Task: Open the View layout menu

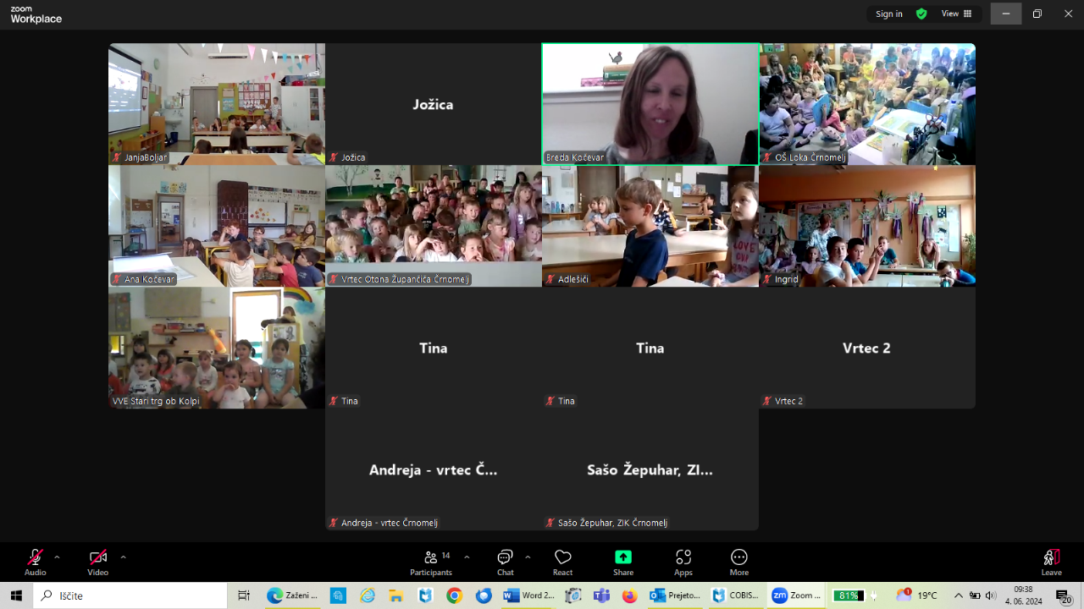Action: pos(957,14)
